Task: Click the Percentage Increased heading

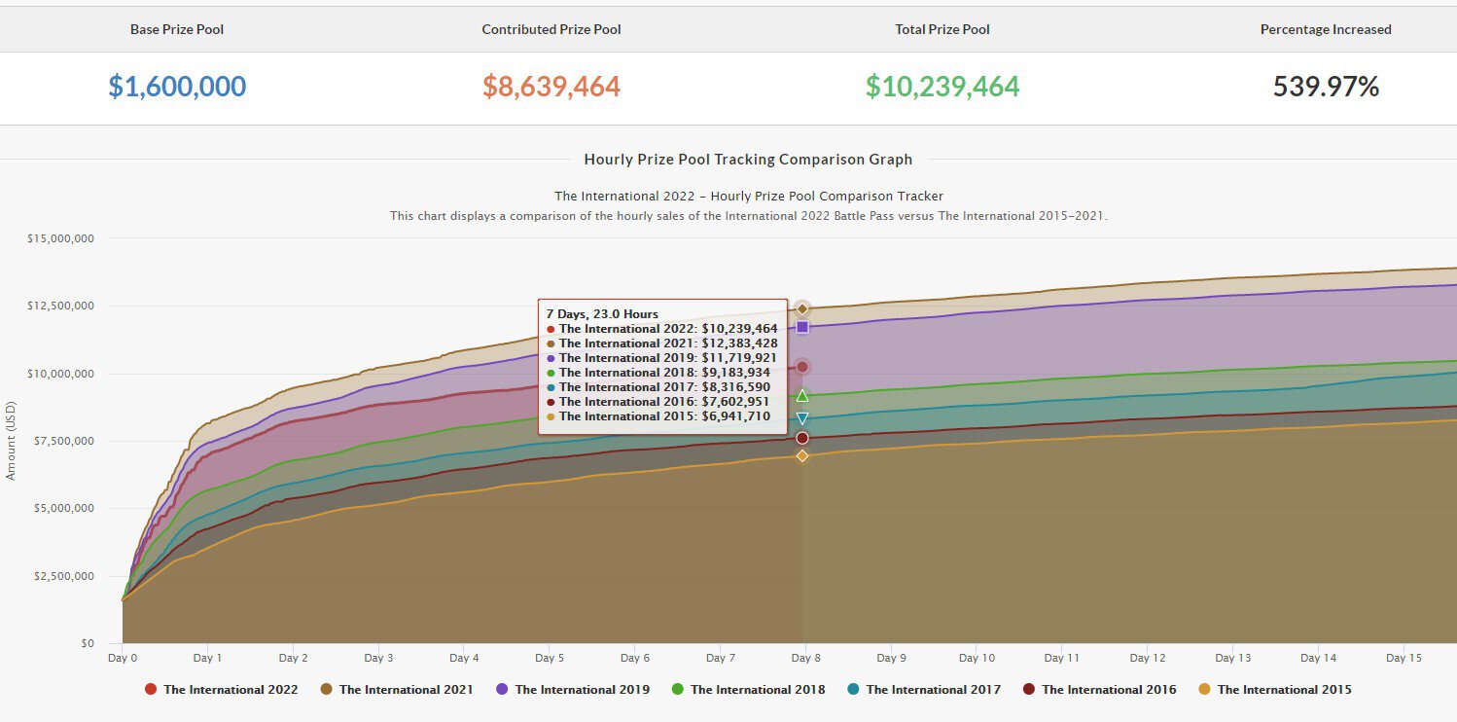Action: click(x=1326, y=29)
